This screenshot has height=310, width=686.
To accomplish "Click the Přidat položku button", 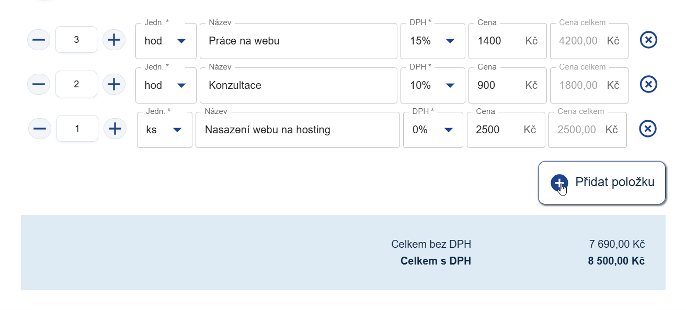I will click(x=602, y=182).
